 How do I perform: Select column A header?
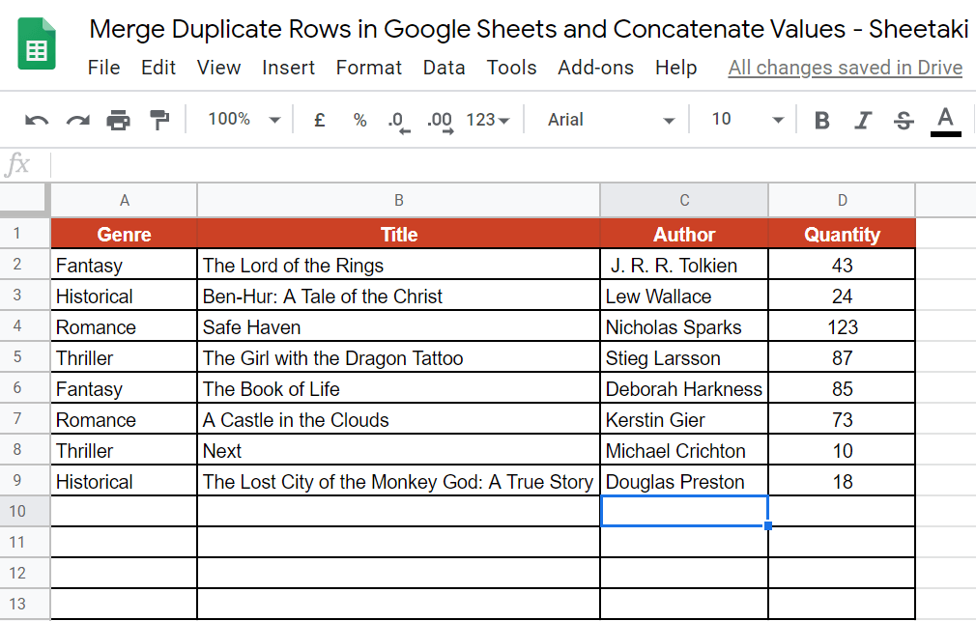coord(124,200)
